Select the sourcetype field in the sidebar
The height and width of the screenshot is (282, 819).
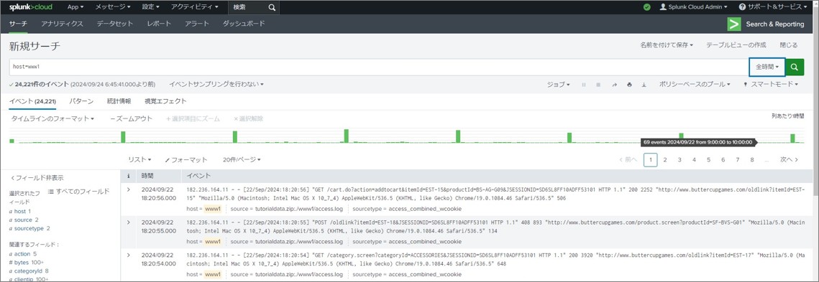[29, 228]
